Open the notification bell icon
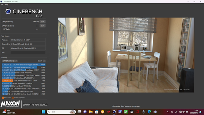 click(x=200, y=112)
